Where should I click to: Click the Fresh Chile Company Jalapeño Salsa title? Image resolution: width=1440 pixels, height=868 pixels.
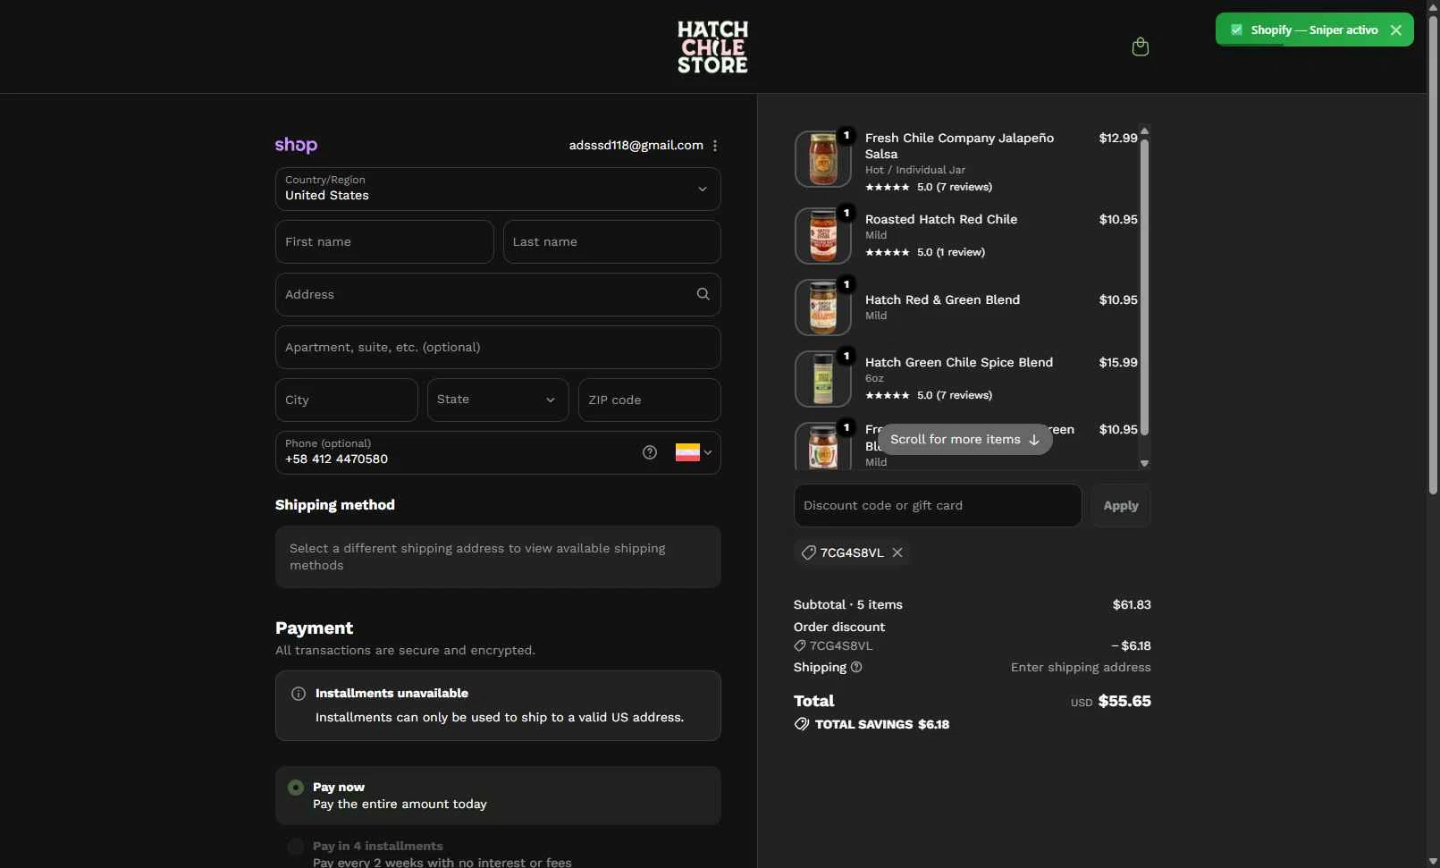959,146
